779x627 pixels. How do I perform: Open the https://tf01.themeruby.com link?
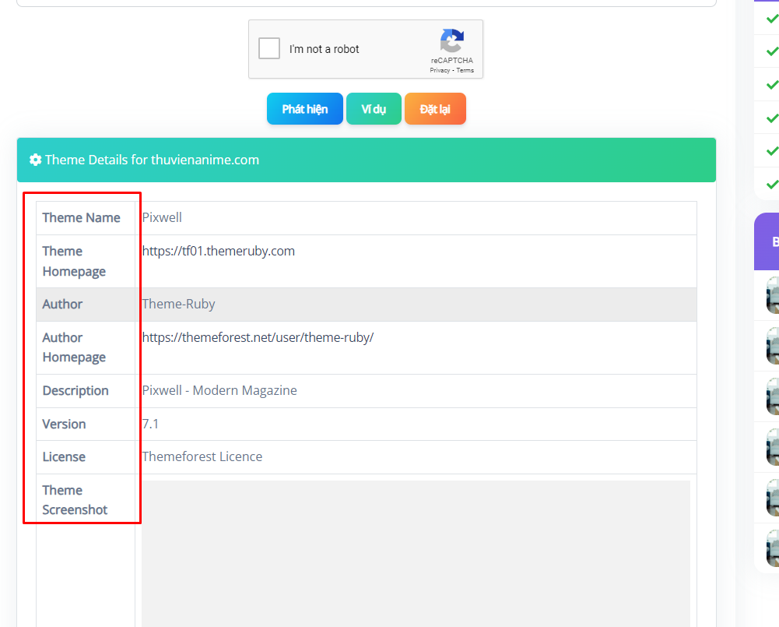[219, 251]
